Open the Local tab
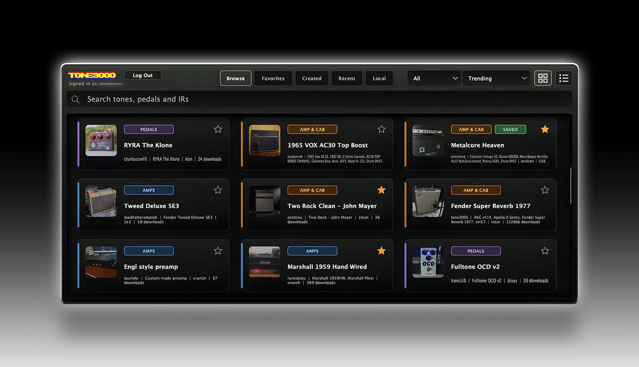This screenshot has height=367, width=639. (379, 78)
